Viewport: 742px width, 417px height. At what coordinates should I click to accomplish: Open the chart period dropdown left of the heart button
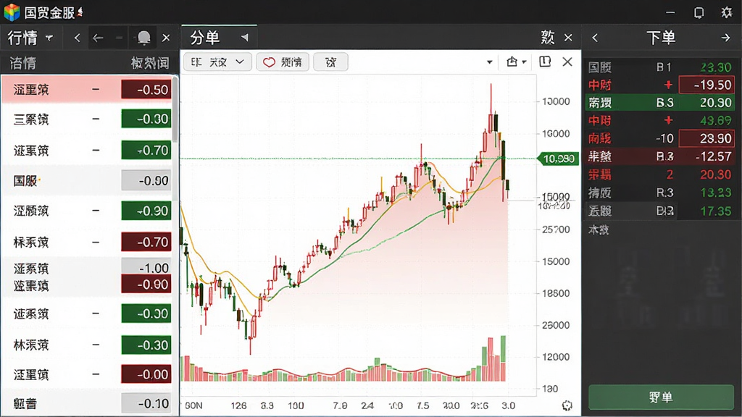[217, 62]
